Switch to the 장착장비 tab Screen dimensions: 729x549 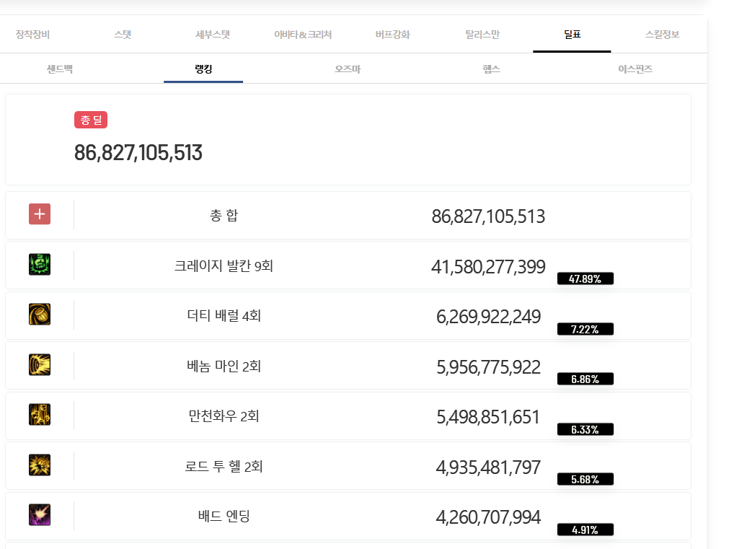[x=32, y=35]
